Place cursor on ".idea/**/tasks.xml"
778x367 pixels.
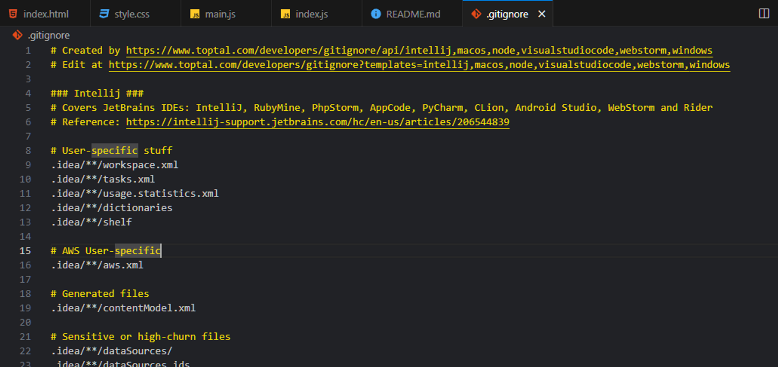[x=103, y=179]
